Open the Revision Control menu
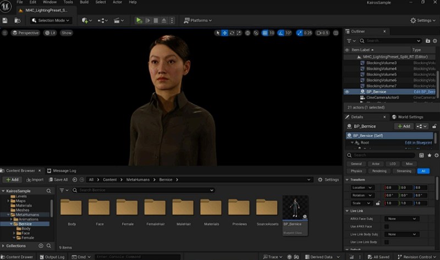 pyautogui.click(x=417, y=257)
